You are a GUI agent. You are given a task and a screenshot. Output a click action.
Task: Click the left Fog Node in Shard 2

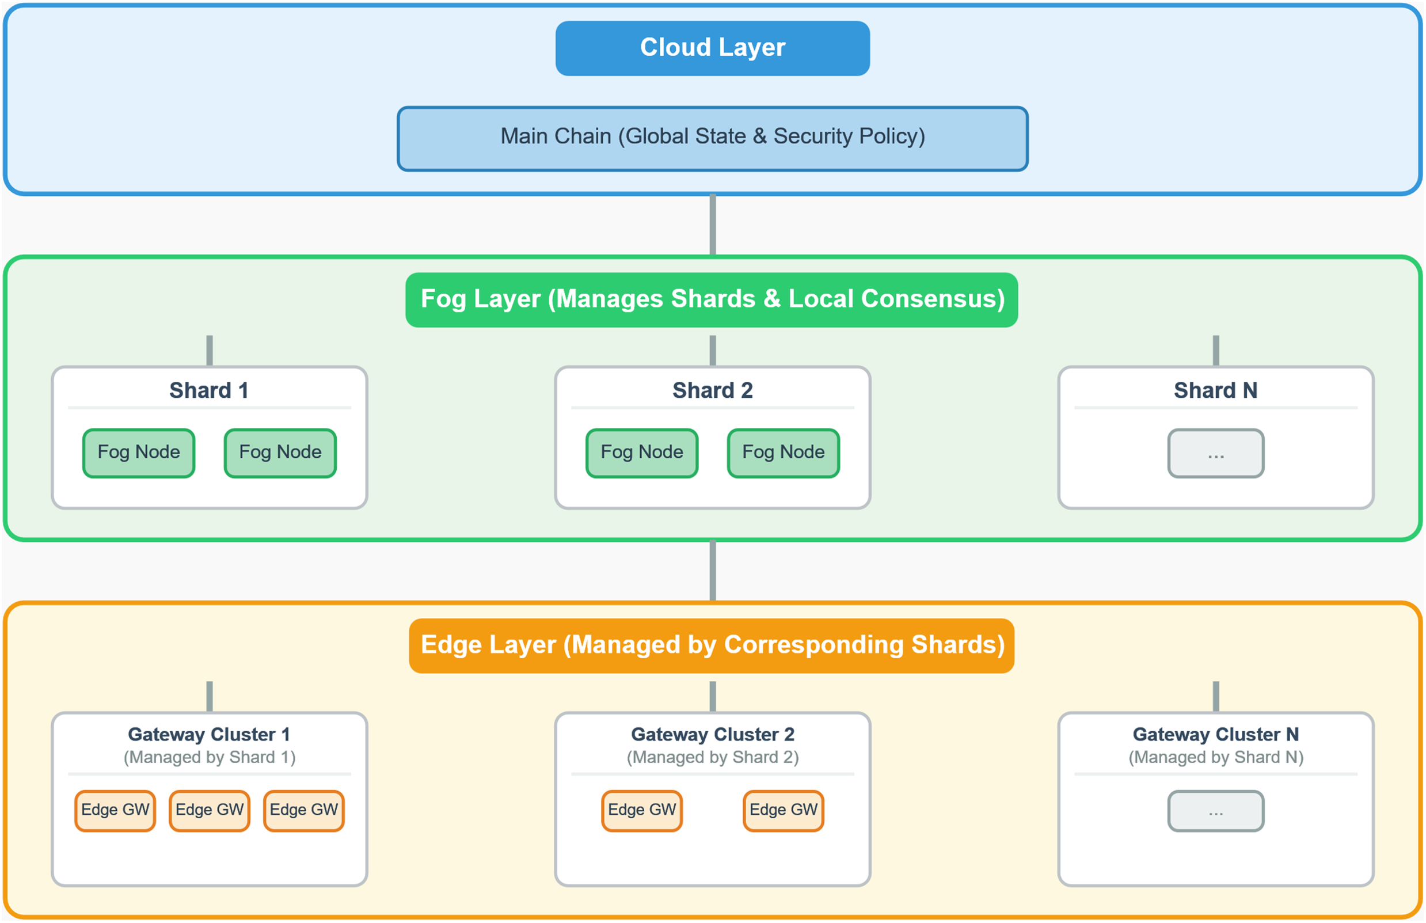pyautogui.click(x=642, y=453)
